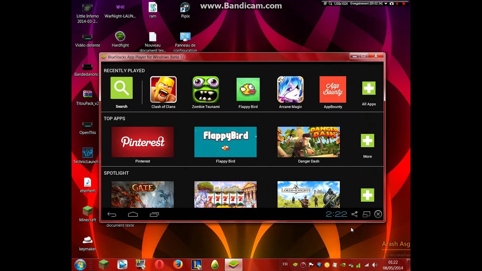Click League of Legends taskbar icon

(196, 265)
